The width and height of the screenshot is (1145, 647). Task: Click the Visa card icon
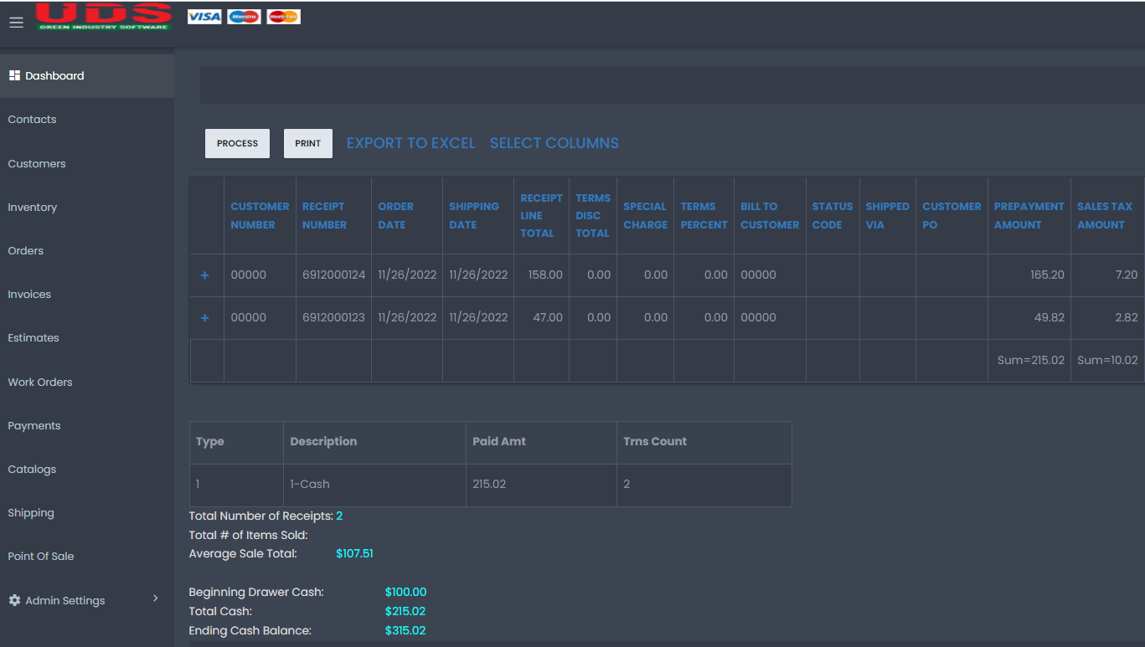click(x=204, y=17)
